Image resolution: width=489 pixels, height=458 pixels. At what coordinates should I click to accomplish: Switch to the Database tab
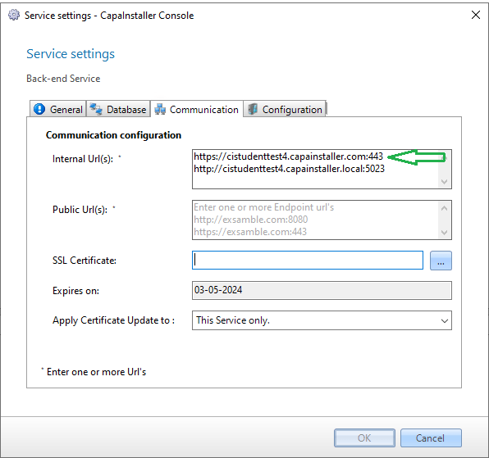coord(118,109)
